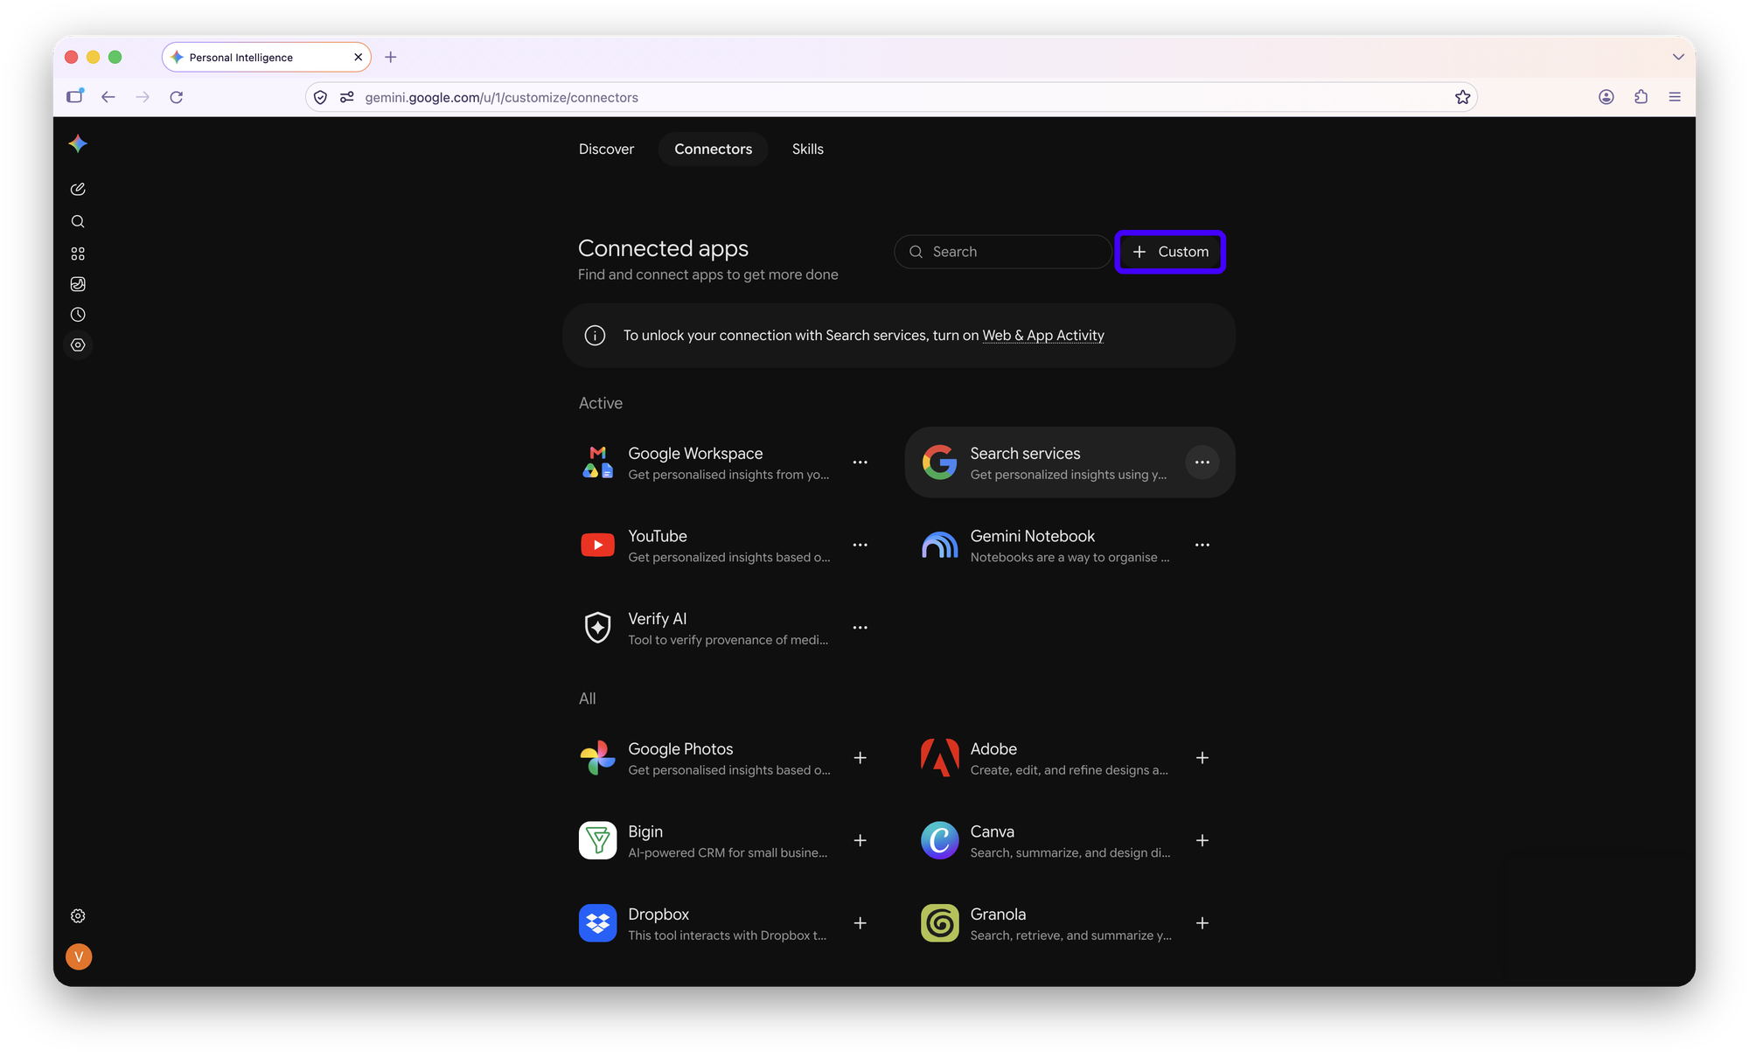Add the Granola connector

[x=1202, y=923]
